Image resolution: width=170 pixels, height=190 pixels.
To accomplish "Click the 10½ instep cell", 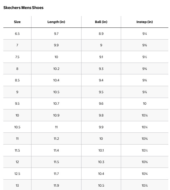I will 144,150.
